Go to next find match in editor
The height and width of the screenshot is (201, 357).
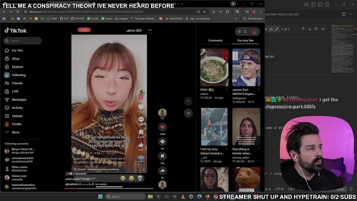pos(310,29)
